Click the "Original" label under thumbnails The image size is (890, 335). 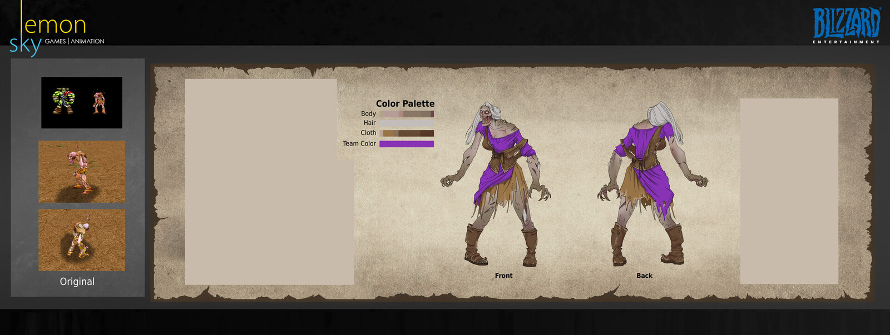click(77, 282)
